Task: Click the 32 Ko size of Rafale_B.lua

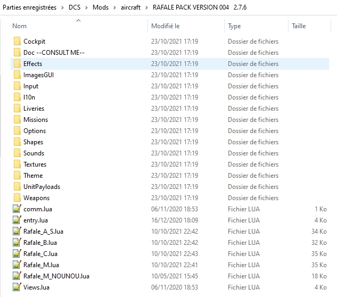Action: click(319, 242)
